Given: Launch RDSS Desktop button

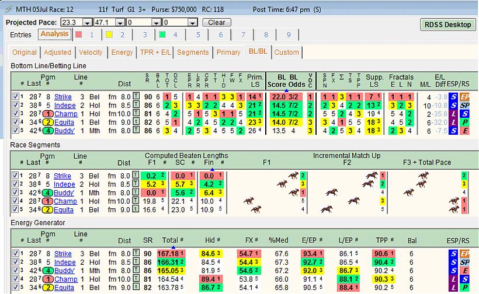Looking at the screenshot, I should (448, 24).
